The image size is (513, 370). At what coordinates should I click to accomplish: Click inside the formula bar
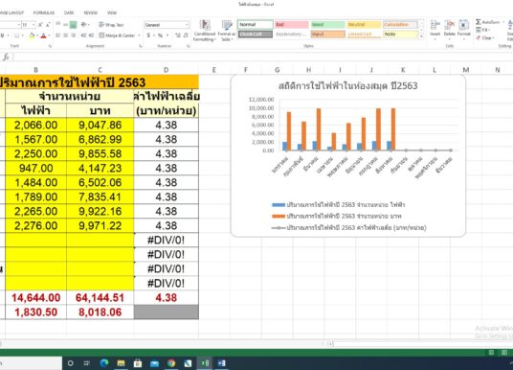261,57
